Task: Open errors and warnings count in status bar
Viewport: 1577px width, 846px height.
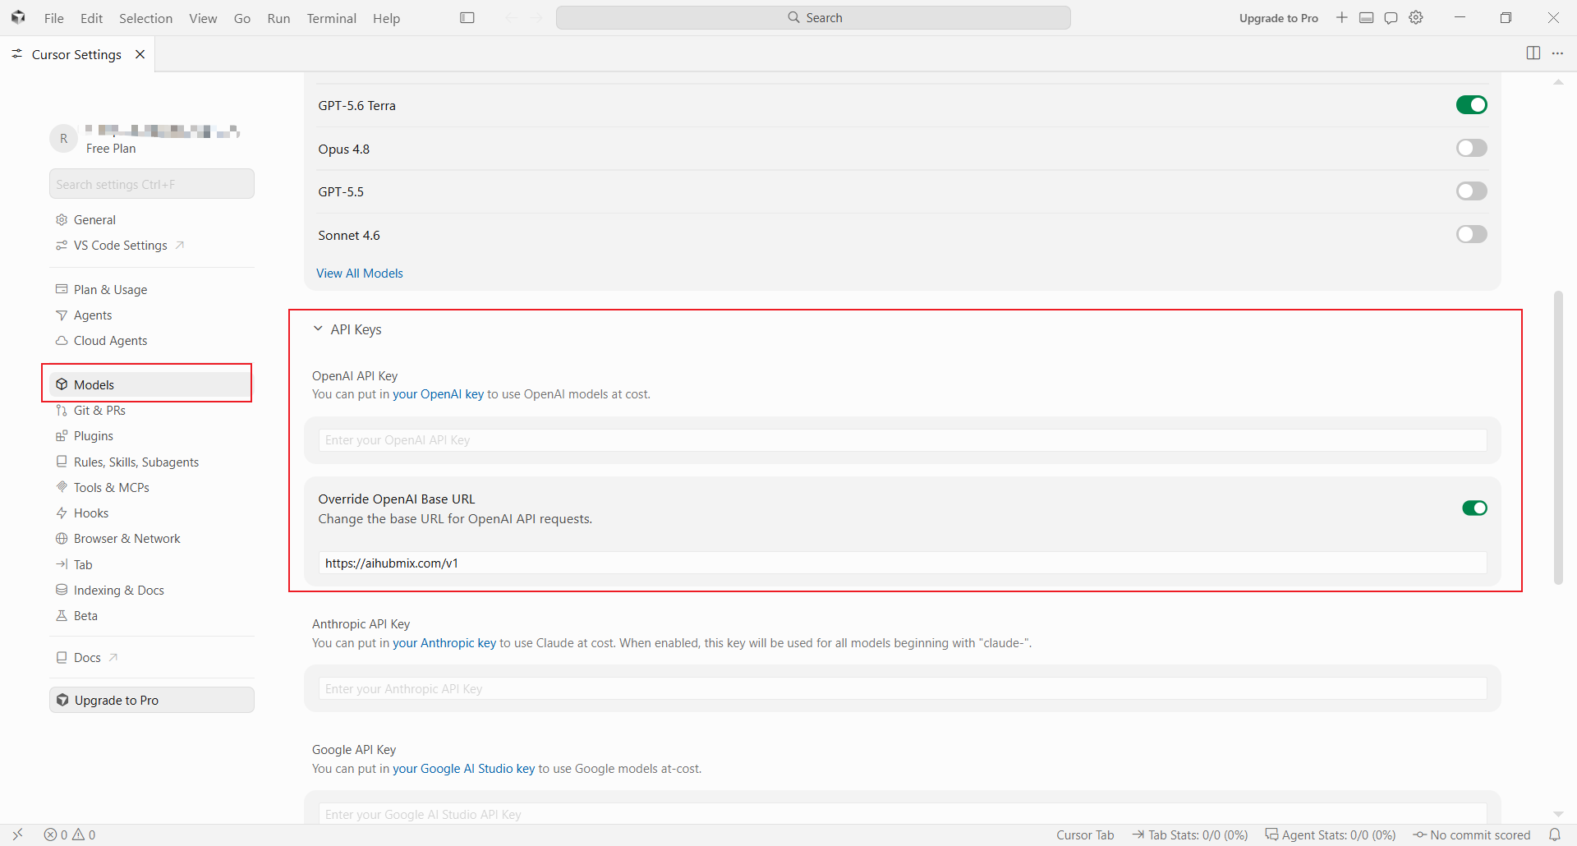Action: click(70, 835)
